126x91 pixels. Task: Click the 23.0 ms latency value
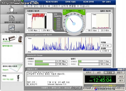(106, 46)
